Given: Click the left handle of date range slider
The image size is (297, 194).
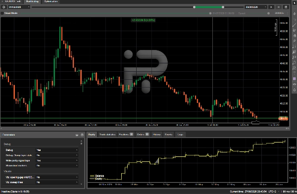Looking at the screenshot, I should click(x=194, y=7).
